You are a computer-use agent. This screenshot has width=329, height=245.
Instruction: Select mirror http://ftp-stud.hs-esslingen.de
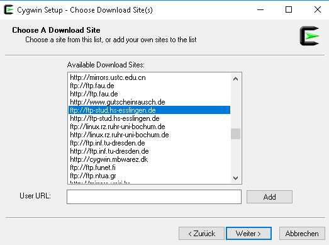click(x=149, y=118)
